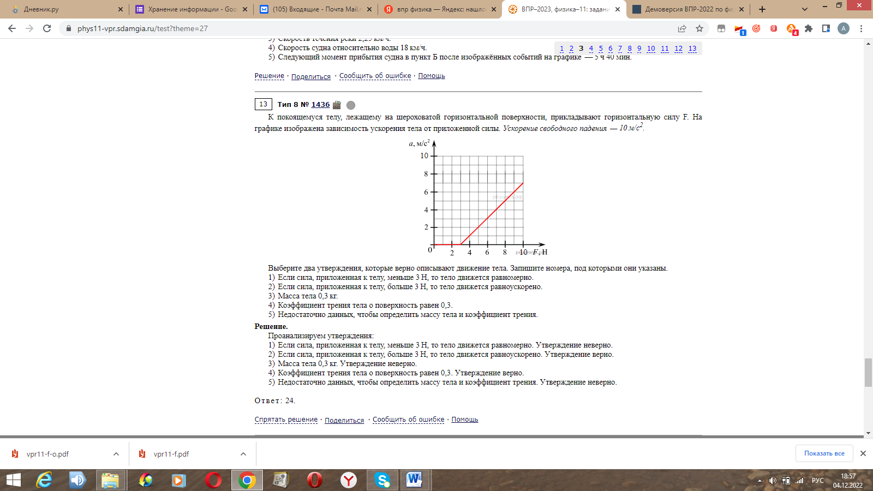This screenshot has width=873, height=491.
Task: Bookmark this page with the star icon
Action: click(699, 28)
